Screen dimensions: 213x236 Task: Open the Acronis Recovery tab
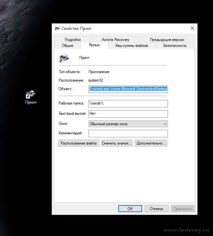115,40
